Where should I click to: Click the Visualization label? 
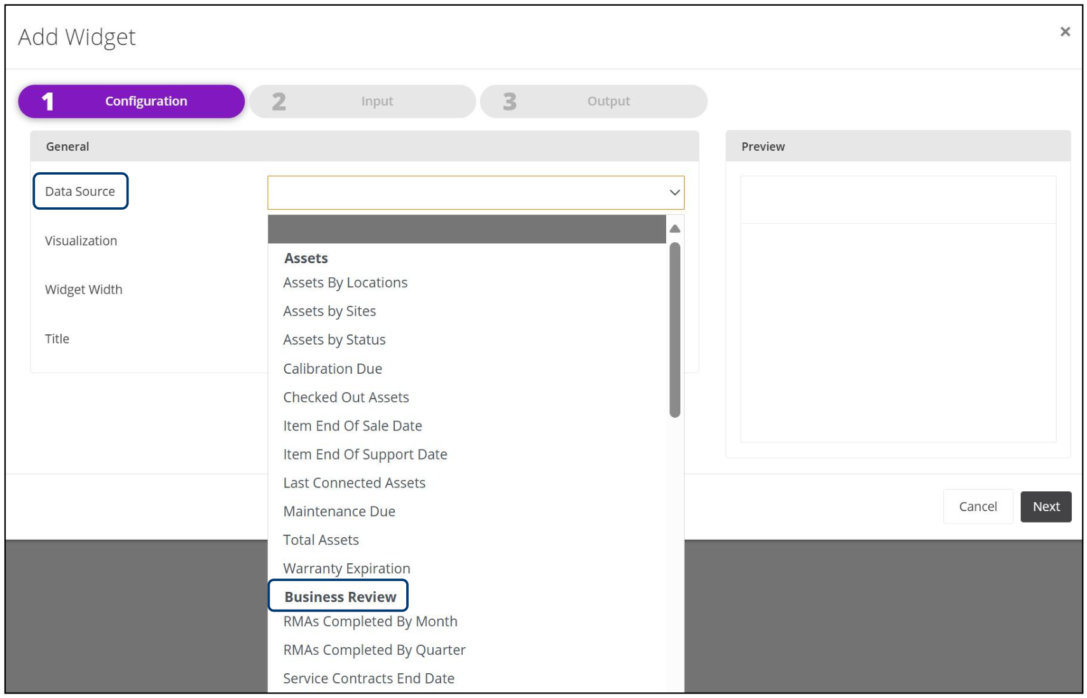click(81, 241)
